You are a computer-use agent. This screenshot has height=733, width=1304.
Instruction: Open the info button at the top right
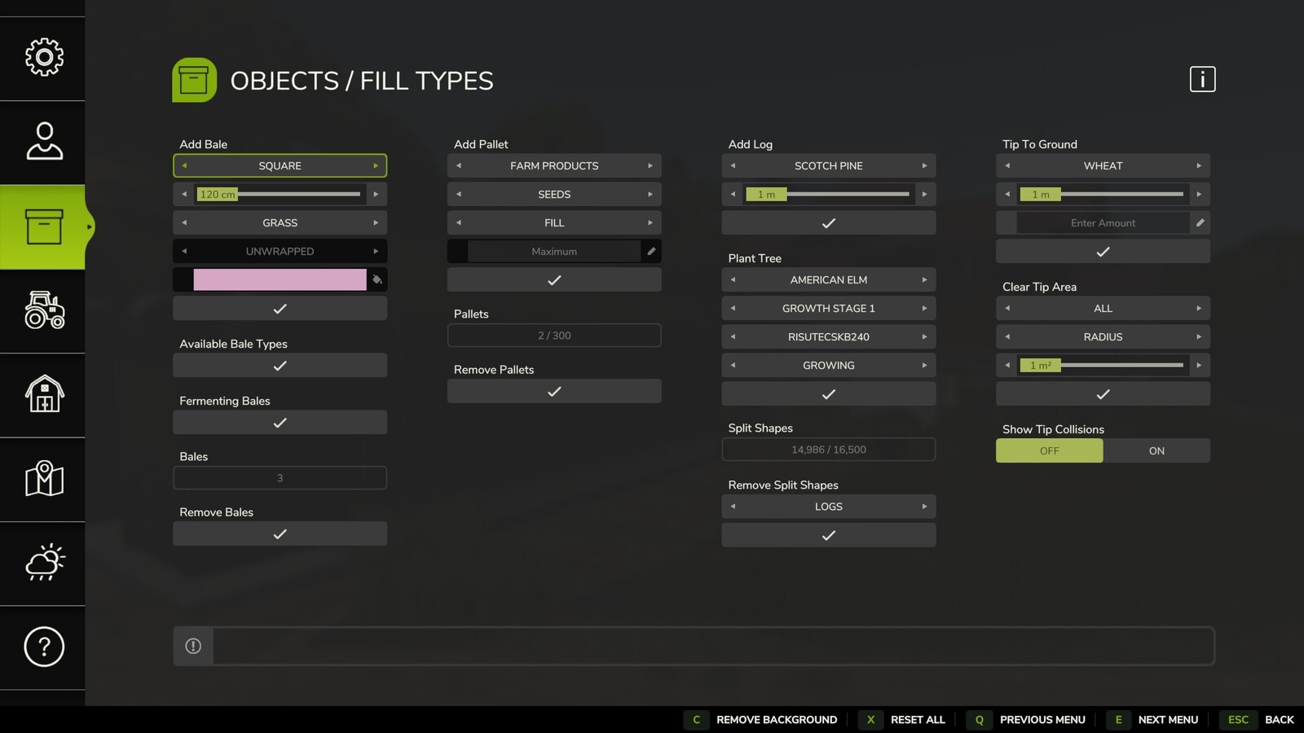click(1202, 79)
